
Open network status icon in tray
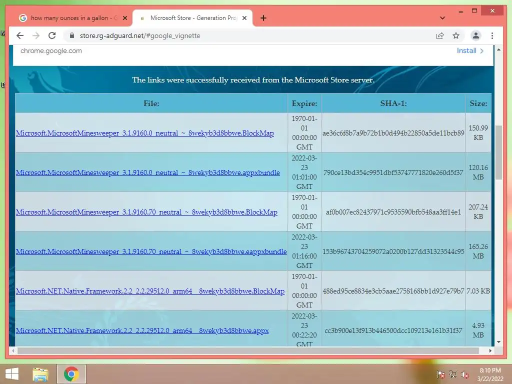(453, 374)
